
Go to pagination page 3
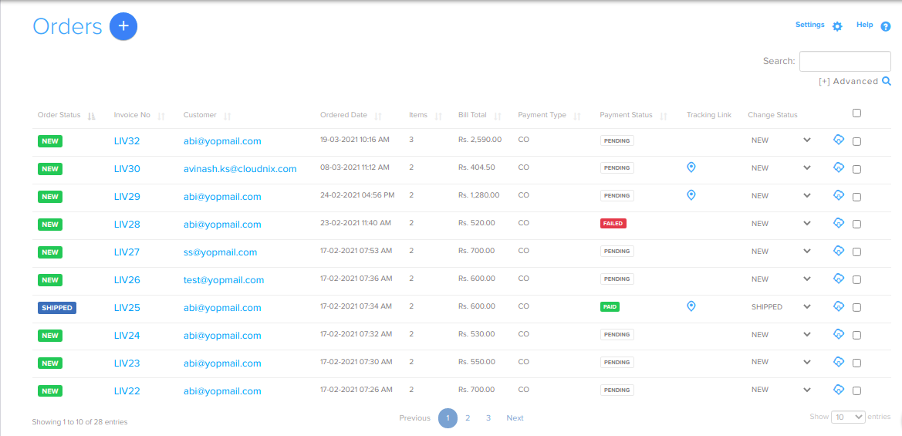point(488,418)
